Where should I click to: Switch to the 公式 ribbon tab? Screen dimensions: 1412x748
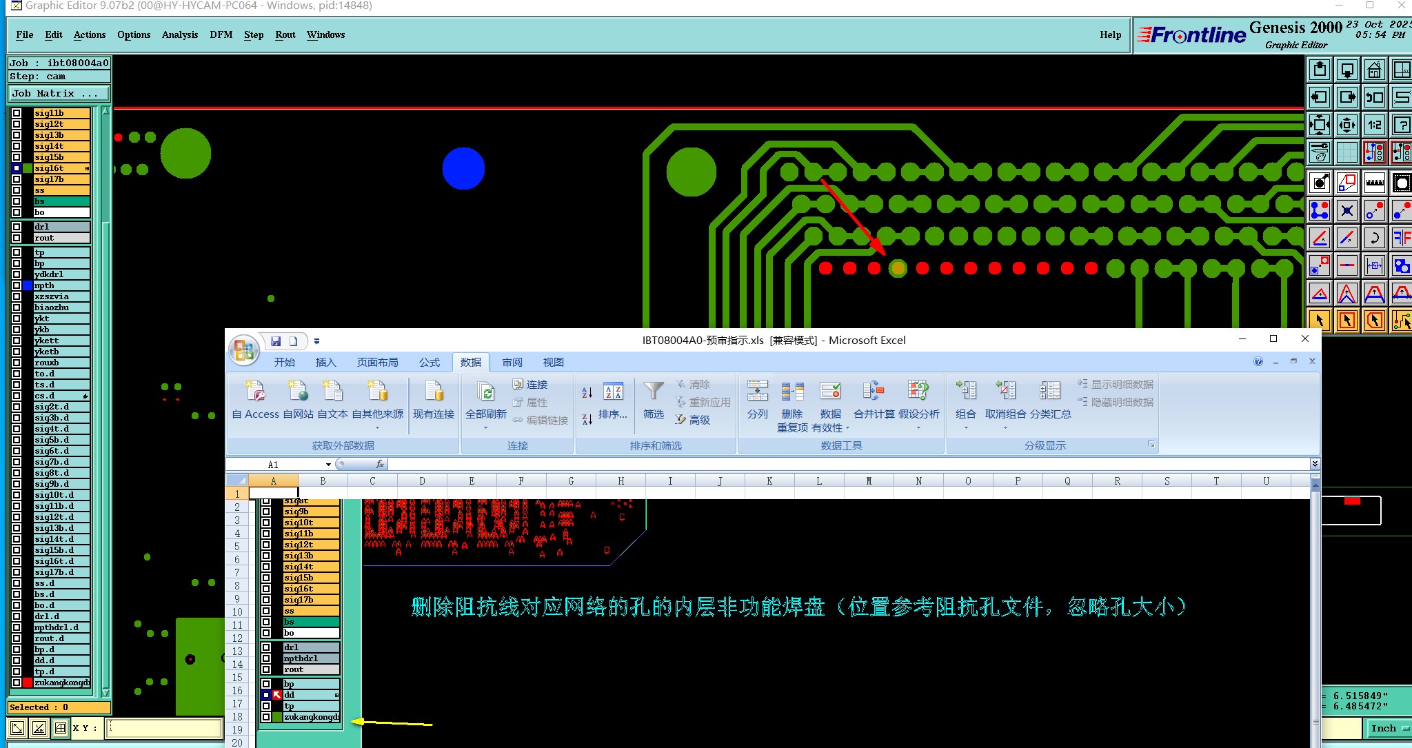(x=429, y=363)
